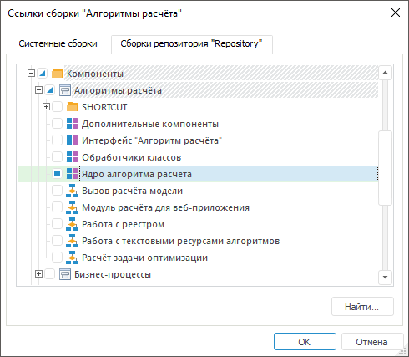Enable the Расчёт задачи оптимизации checkbox
The width and height of the screenshot is (409, 357).
pyautogui.click(x=58, y=258)
